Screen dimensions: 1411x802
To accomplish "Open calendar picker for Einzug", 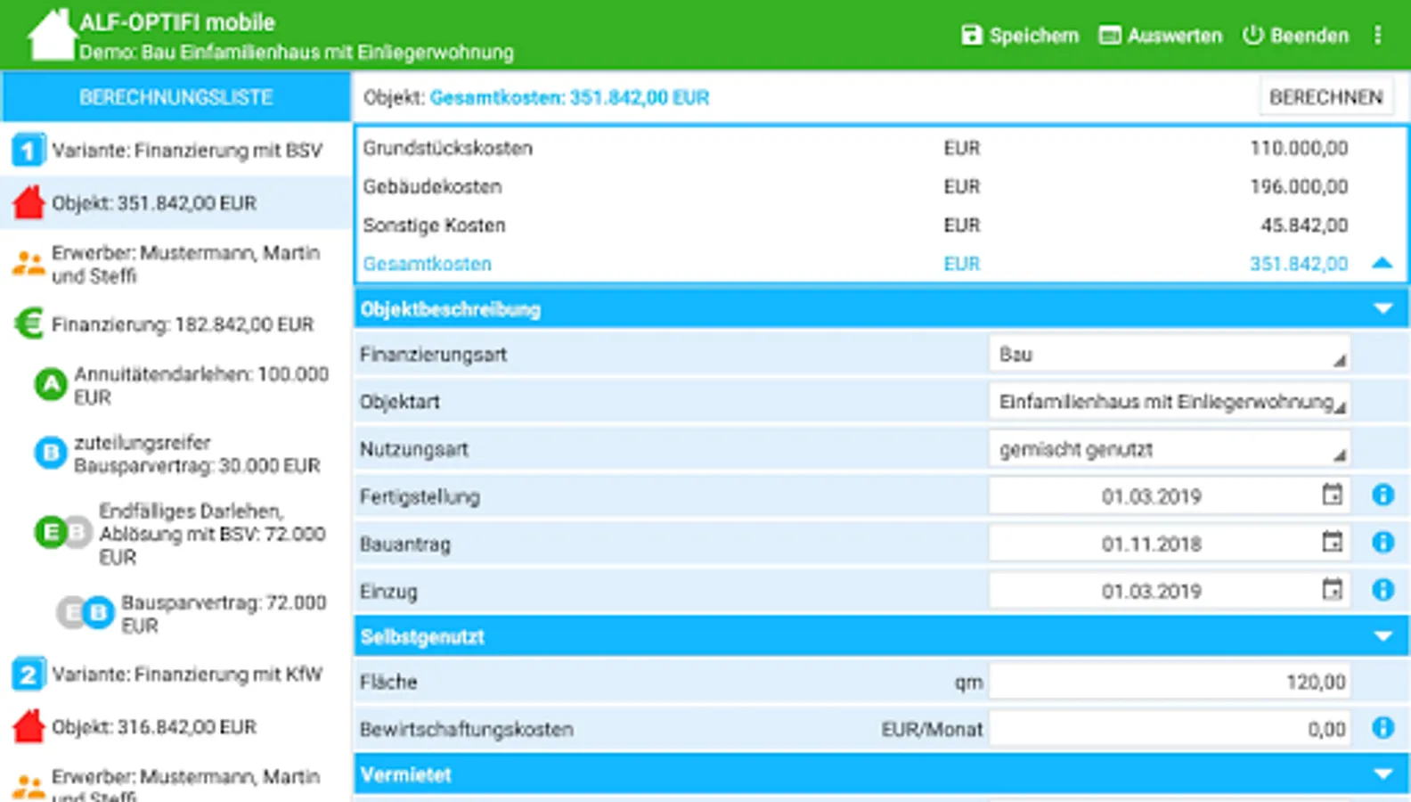I will click(x=1332, y=589).
